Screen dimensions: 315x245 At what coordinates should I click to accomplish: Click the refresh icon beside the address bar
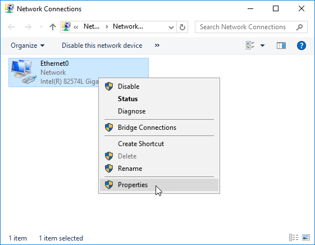pos(182,27)
